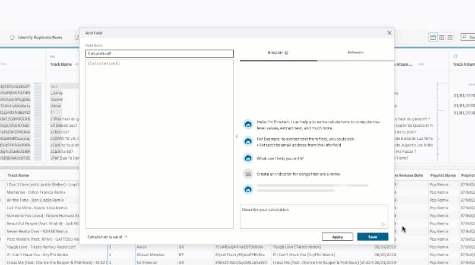The image size is (475, 265).
Task: Select the Einstein tab
Action: (x=278, y=53)
